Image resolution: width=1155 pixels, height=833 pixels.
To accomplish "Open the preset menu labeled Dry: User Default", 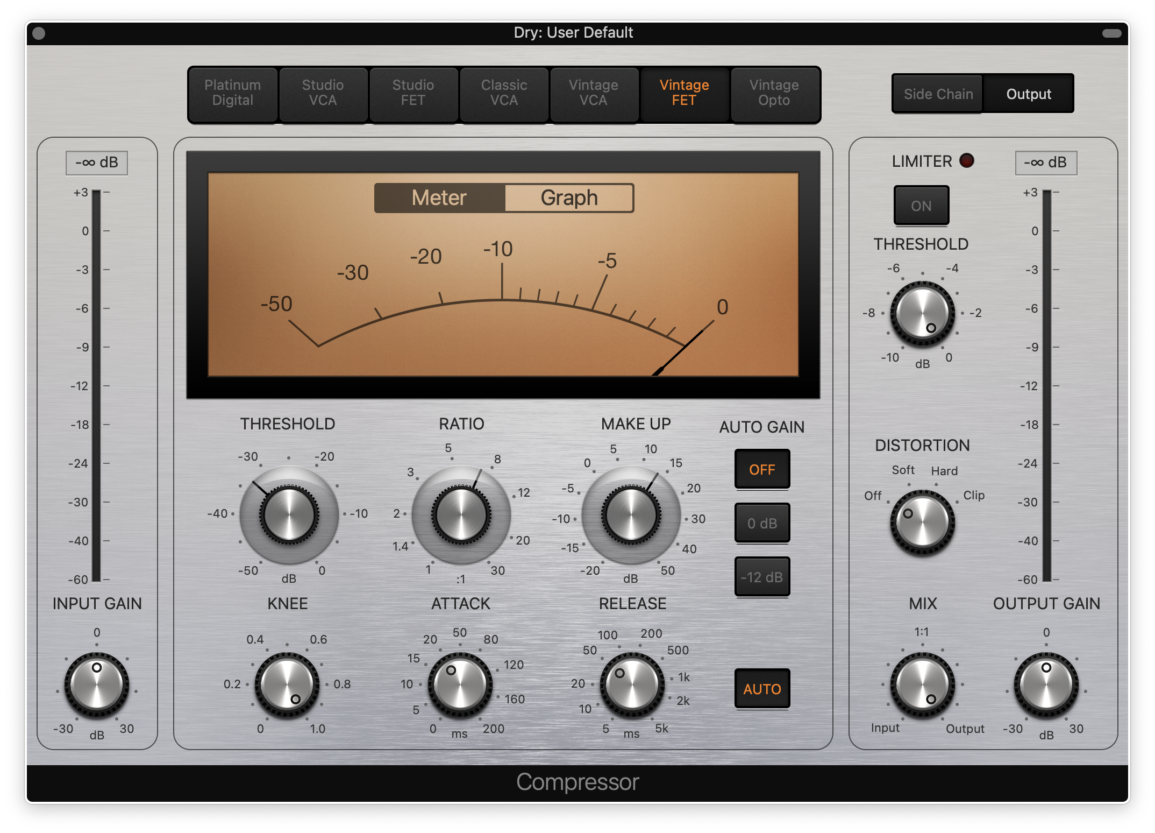I will (573, 32).
